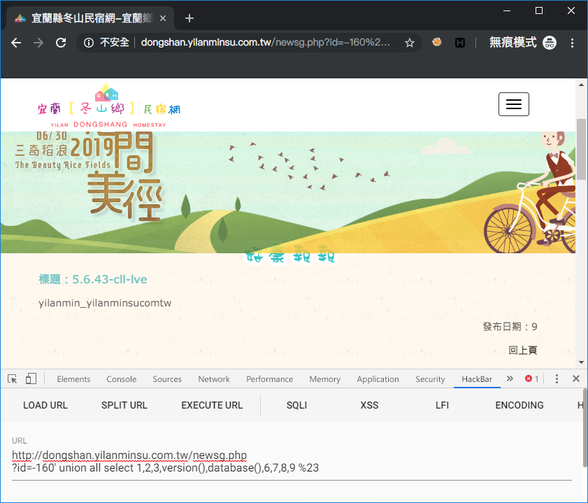Click the 發布日期：9 text
The image size is (588, 503).
pos(510,327)
